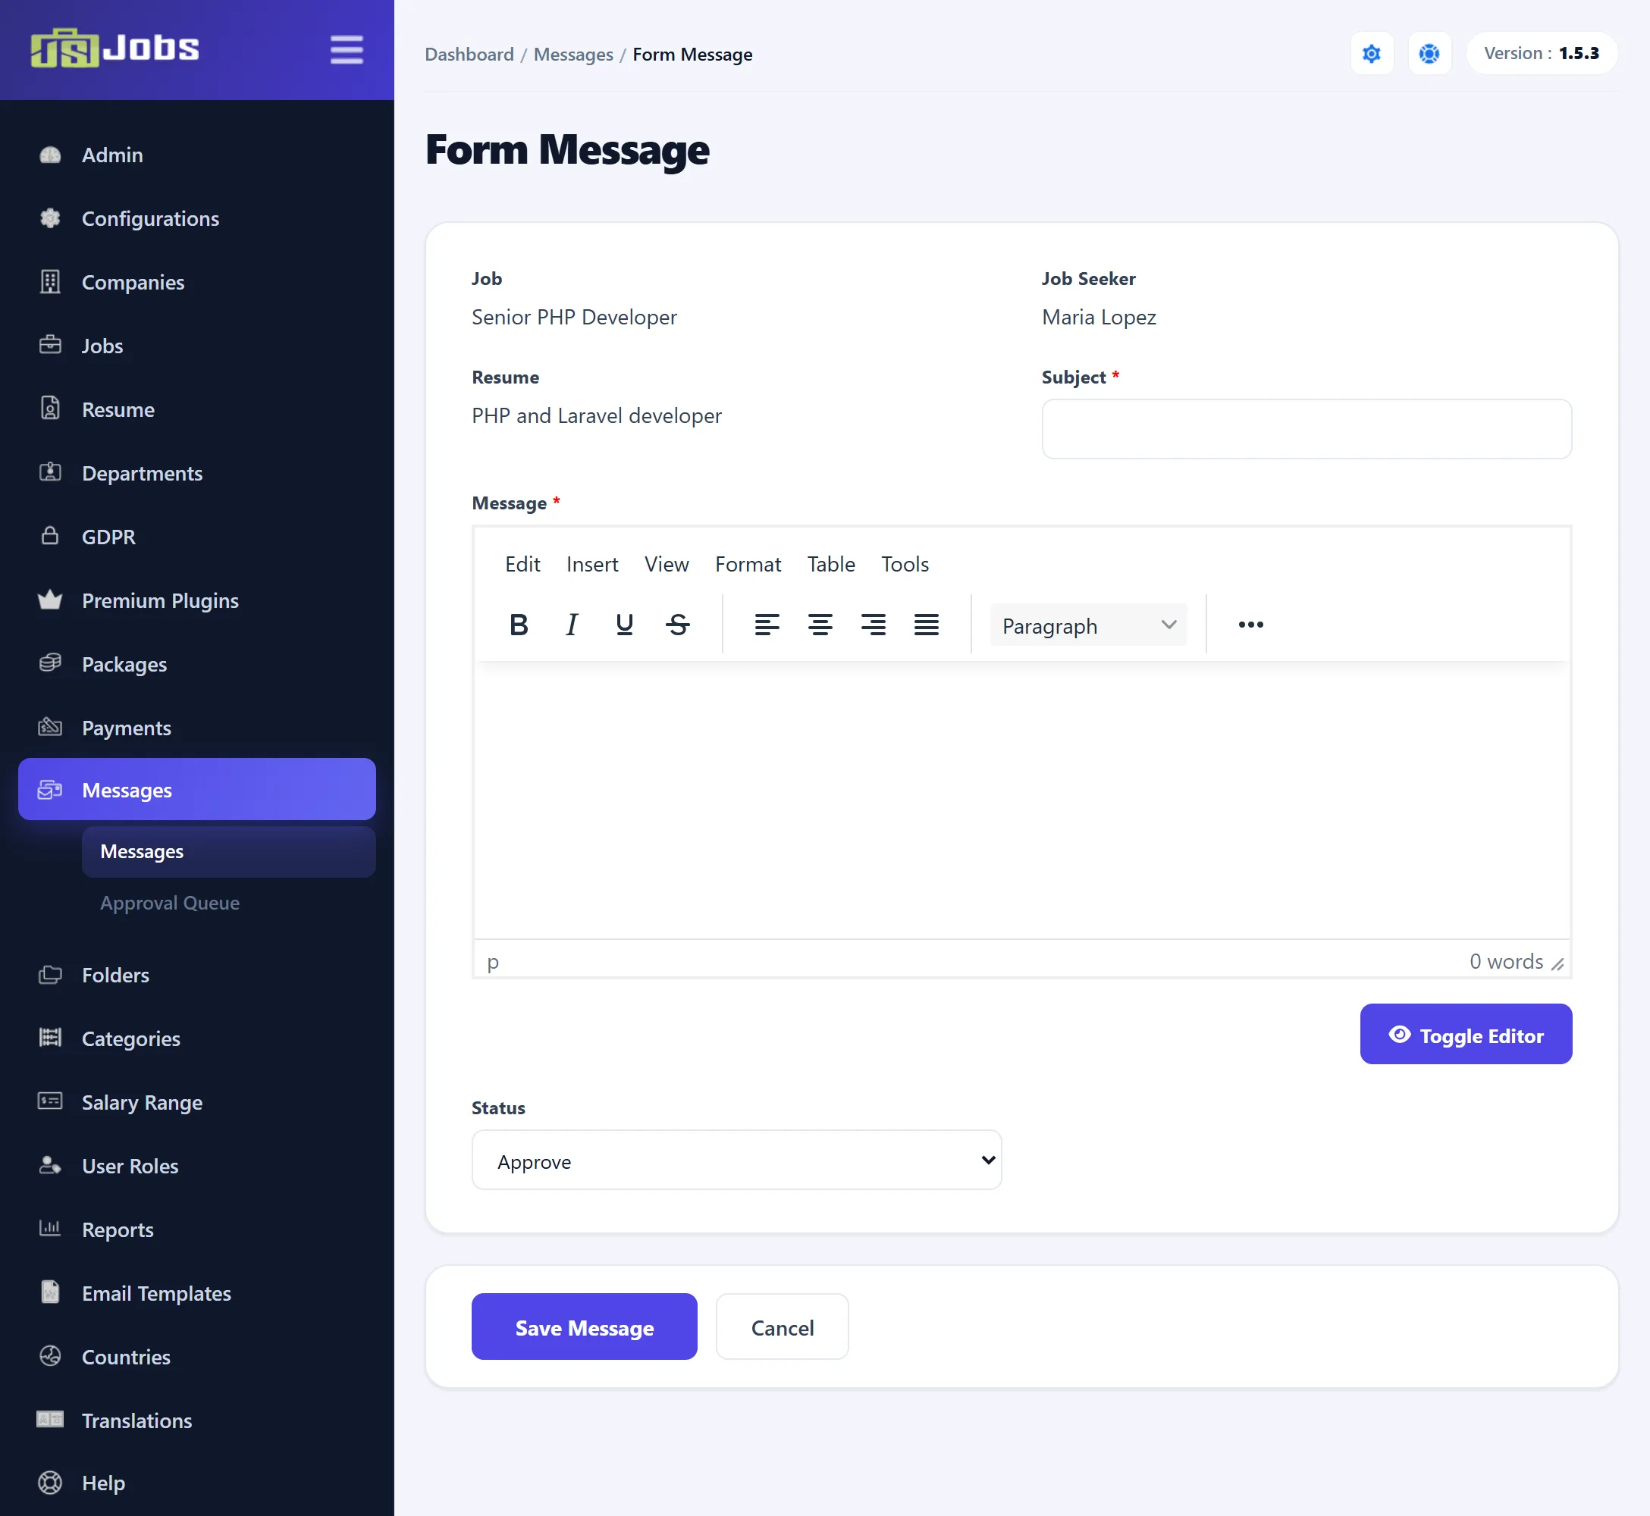Click the editor resize handle icon
Screen dimensions: 1650x1516
click(1557, 964)
